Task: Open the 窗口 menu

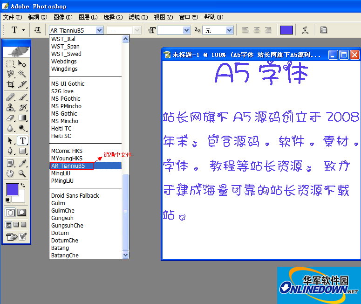Action: [189, 17]
